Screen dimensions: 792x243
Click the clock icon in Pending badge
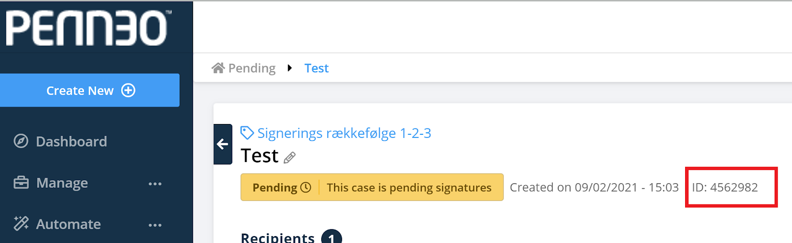[x=306, y=187]
